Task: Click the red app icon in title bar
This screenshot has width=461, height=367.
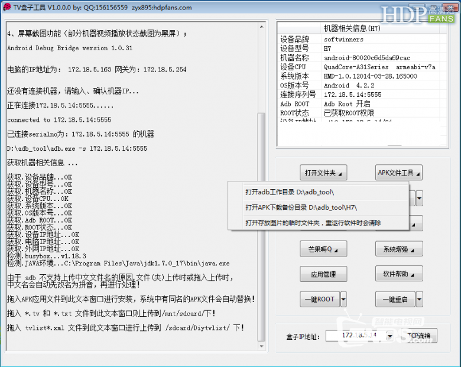Action: (7, 7)
